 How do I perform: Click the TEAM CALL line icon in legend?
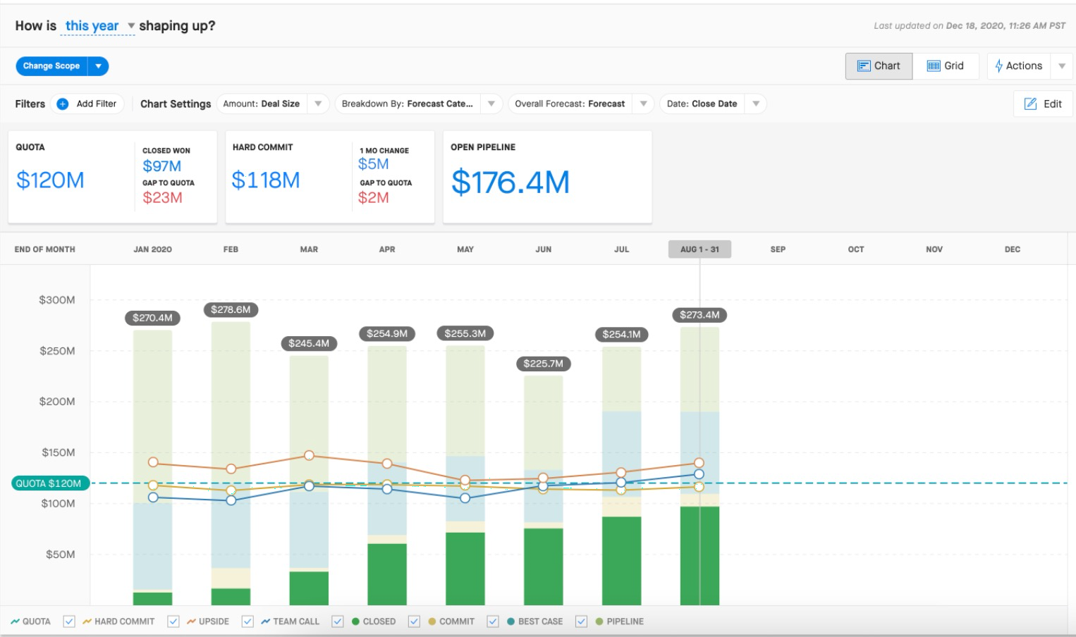tap(265, 621)
